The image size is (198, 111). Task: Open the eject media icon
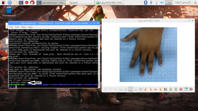(195, 3)
